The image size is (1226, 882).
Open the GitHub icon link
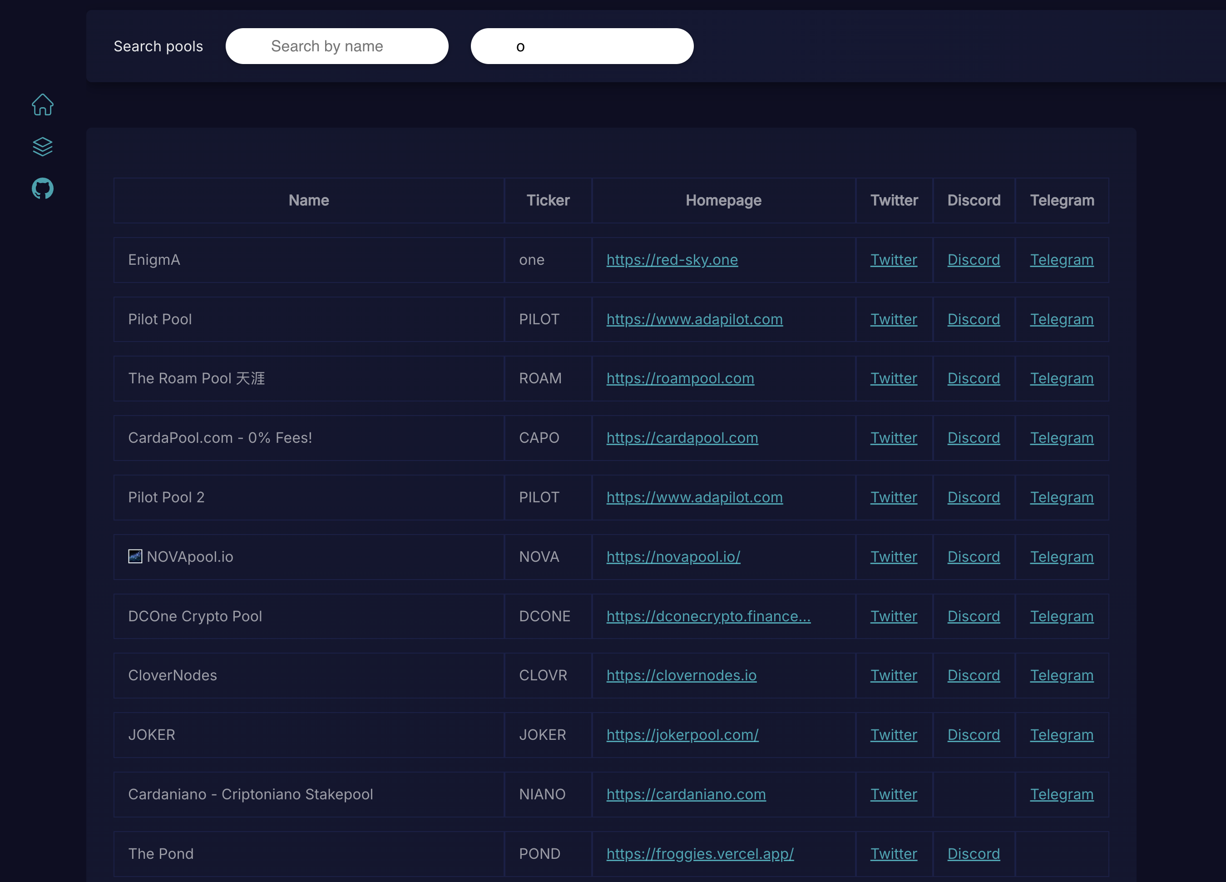point(42,189)
